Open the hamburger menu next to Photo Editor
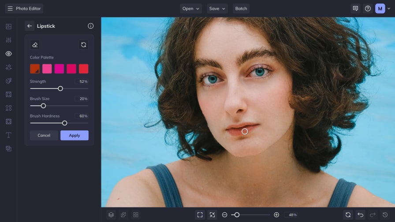The width and height of the screenshot is (395, 222). tap(10, 8)
